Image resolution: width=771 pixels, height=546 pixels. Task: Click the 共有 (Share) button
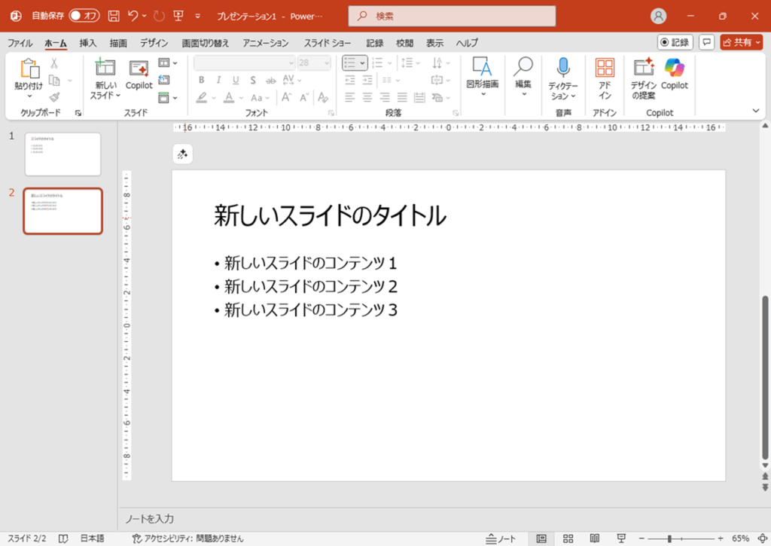coord(741,41)
